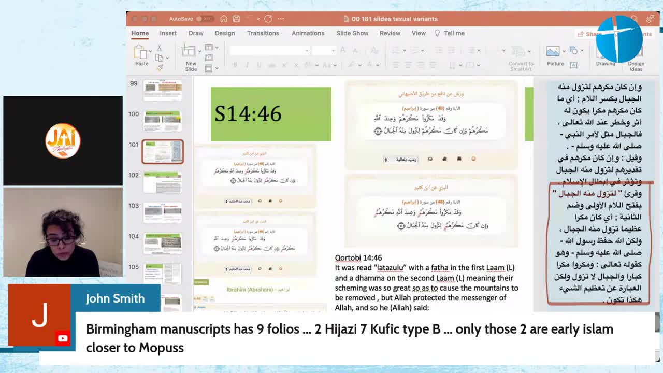Viewport: 663px width, 373px height.
Task: Click the Drawing button in ribbon
Action: click(x=606, y=56)
